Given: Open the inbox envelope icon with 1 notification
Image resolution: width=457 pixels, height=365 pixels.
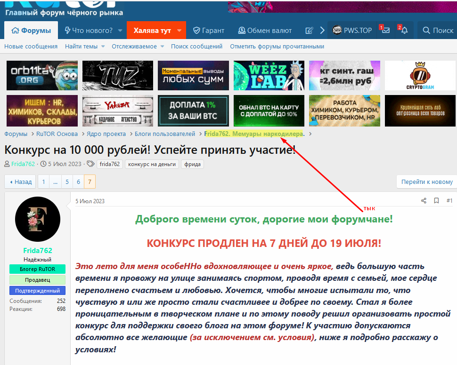Looking at the screenshot, I should [x=384, y=30].
